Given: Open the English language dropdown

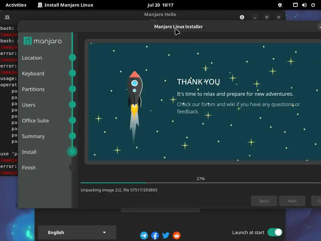Looking at the screenshot, I should (x=77, y=233).
